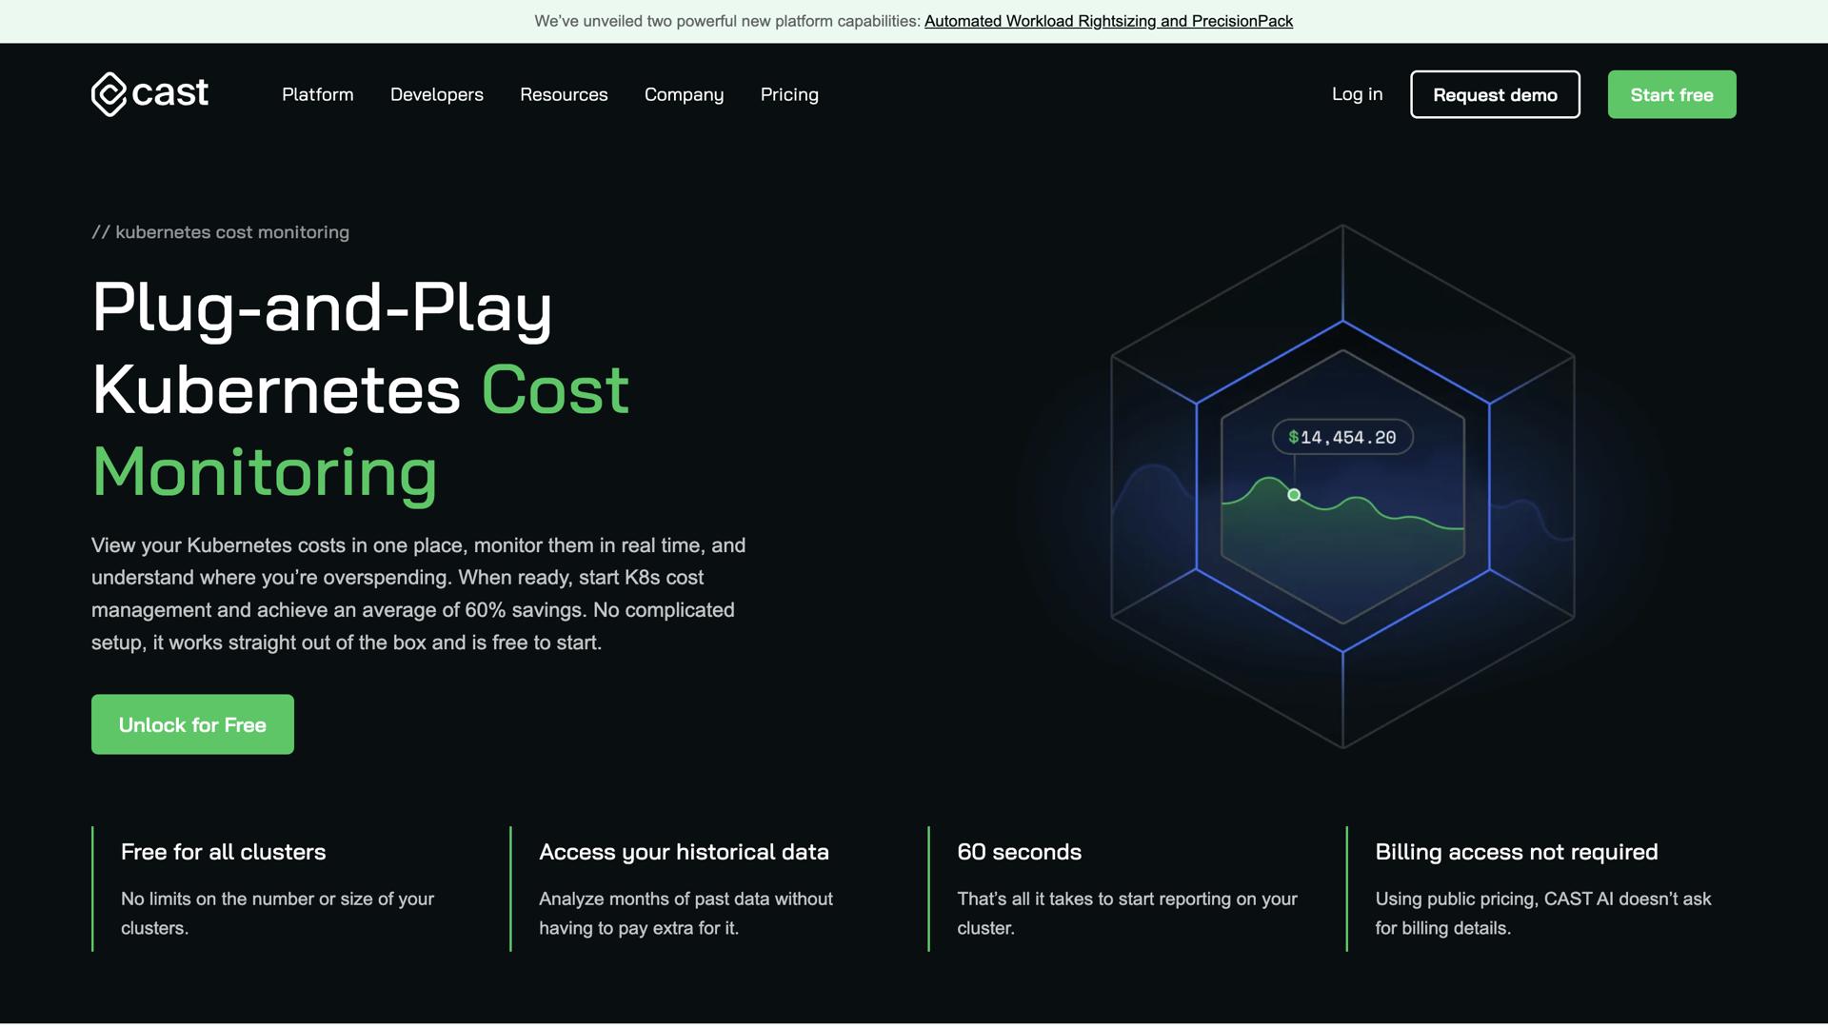Click the Log in link
1828x1028 pixels.
point(1356,93)
